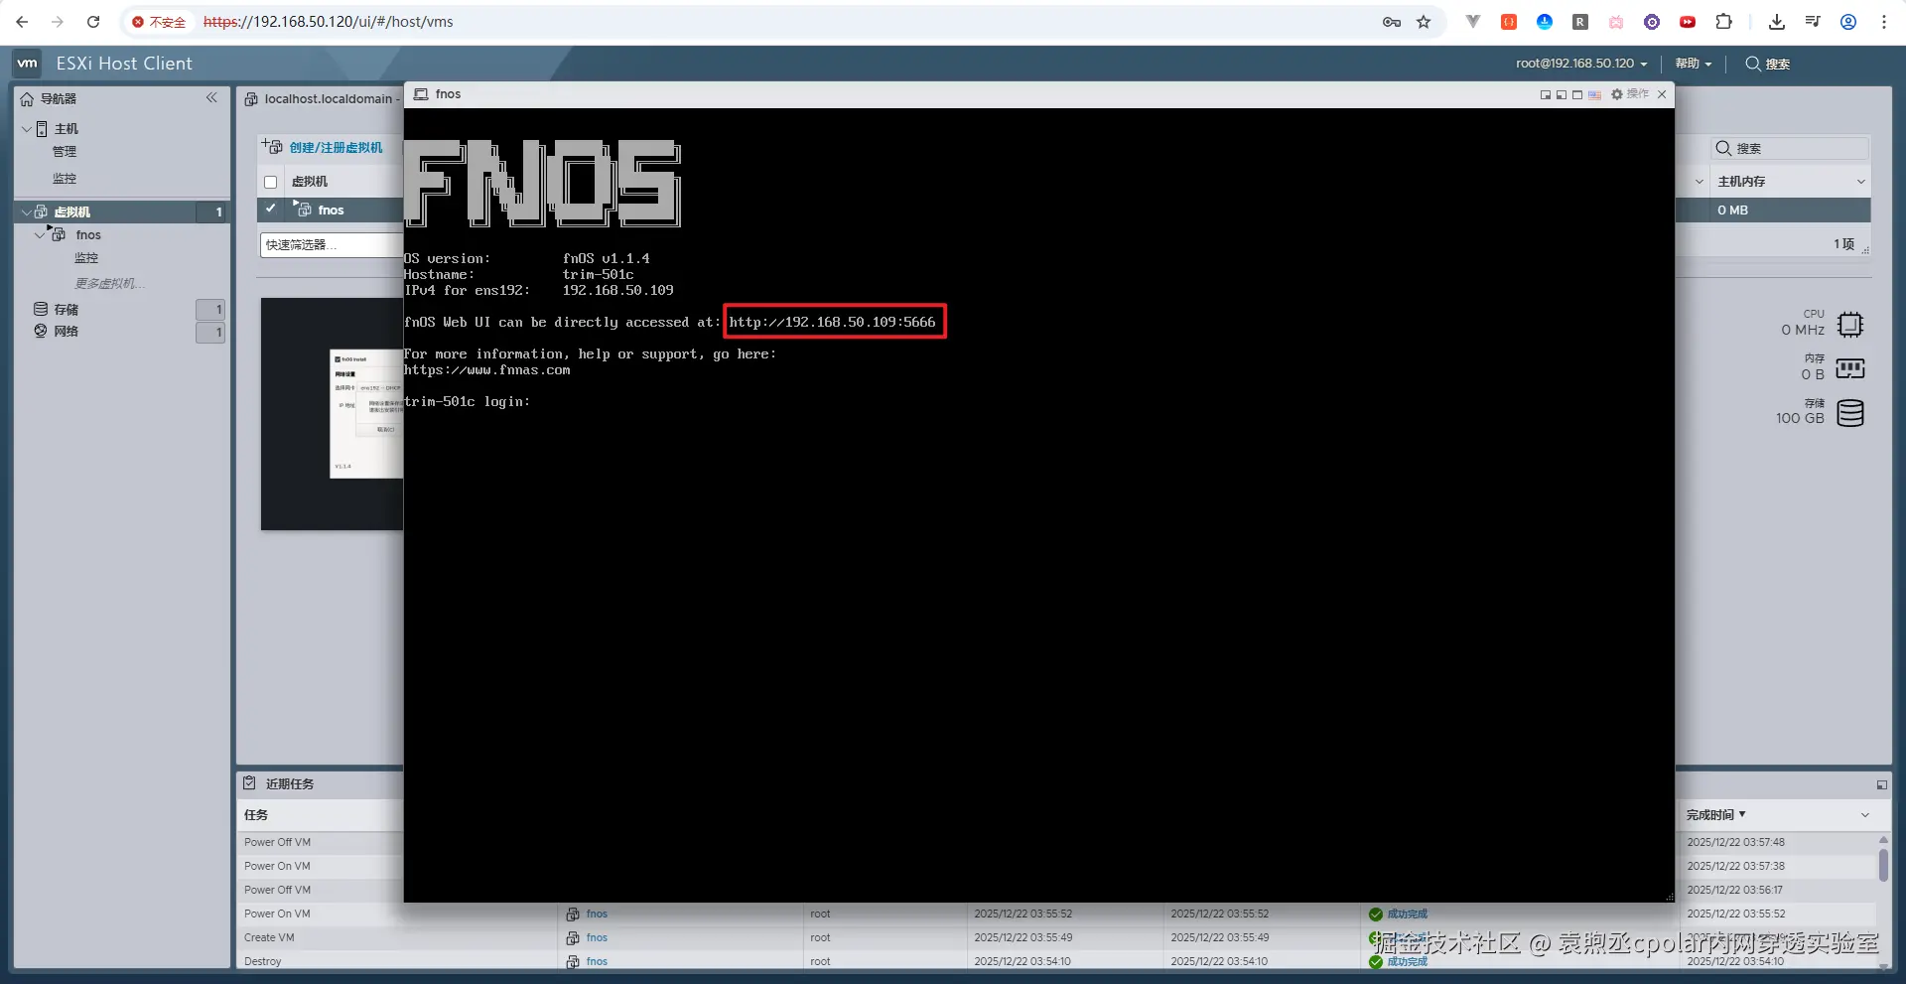1906x984 pixels.
Task: Open the fnos link in the Destroy task row
Action: [597, 961]
